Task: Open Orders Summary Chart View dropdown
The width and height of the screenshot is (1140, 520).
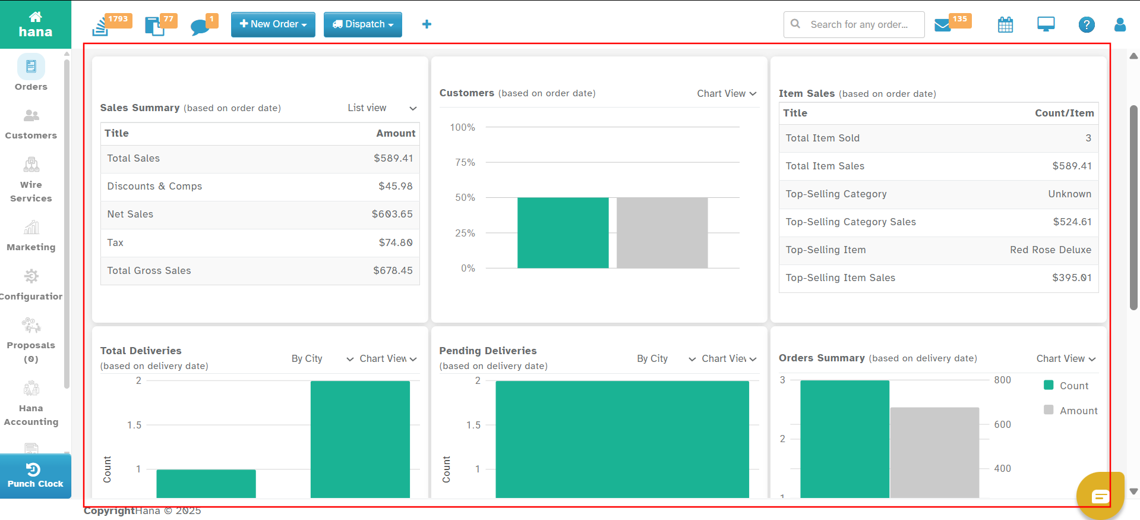Action: (1066, 359)
